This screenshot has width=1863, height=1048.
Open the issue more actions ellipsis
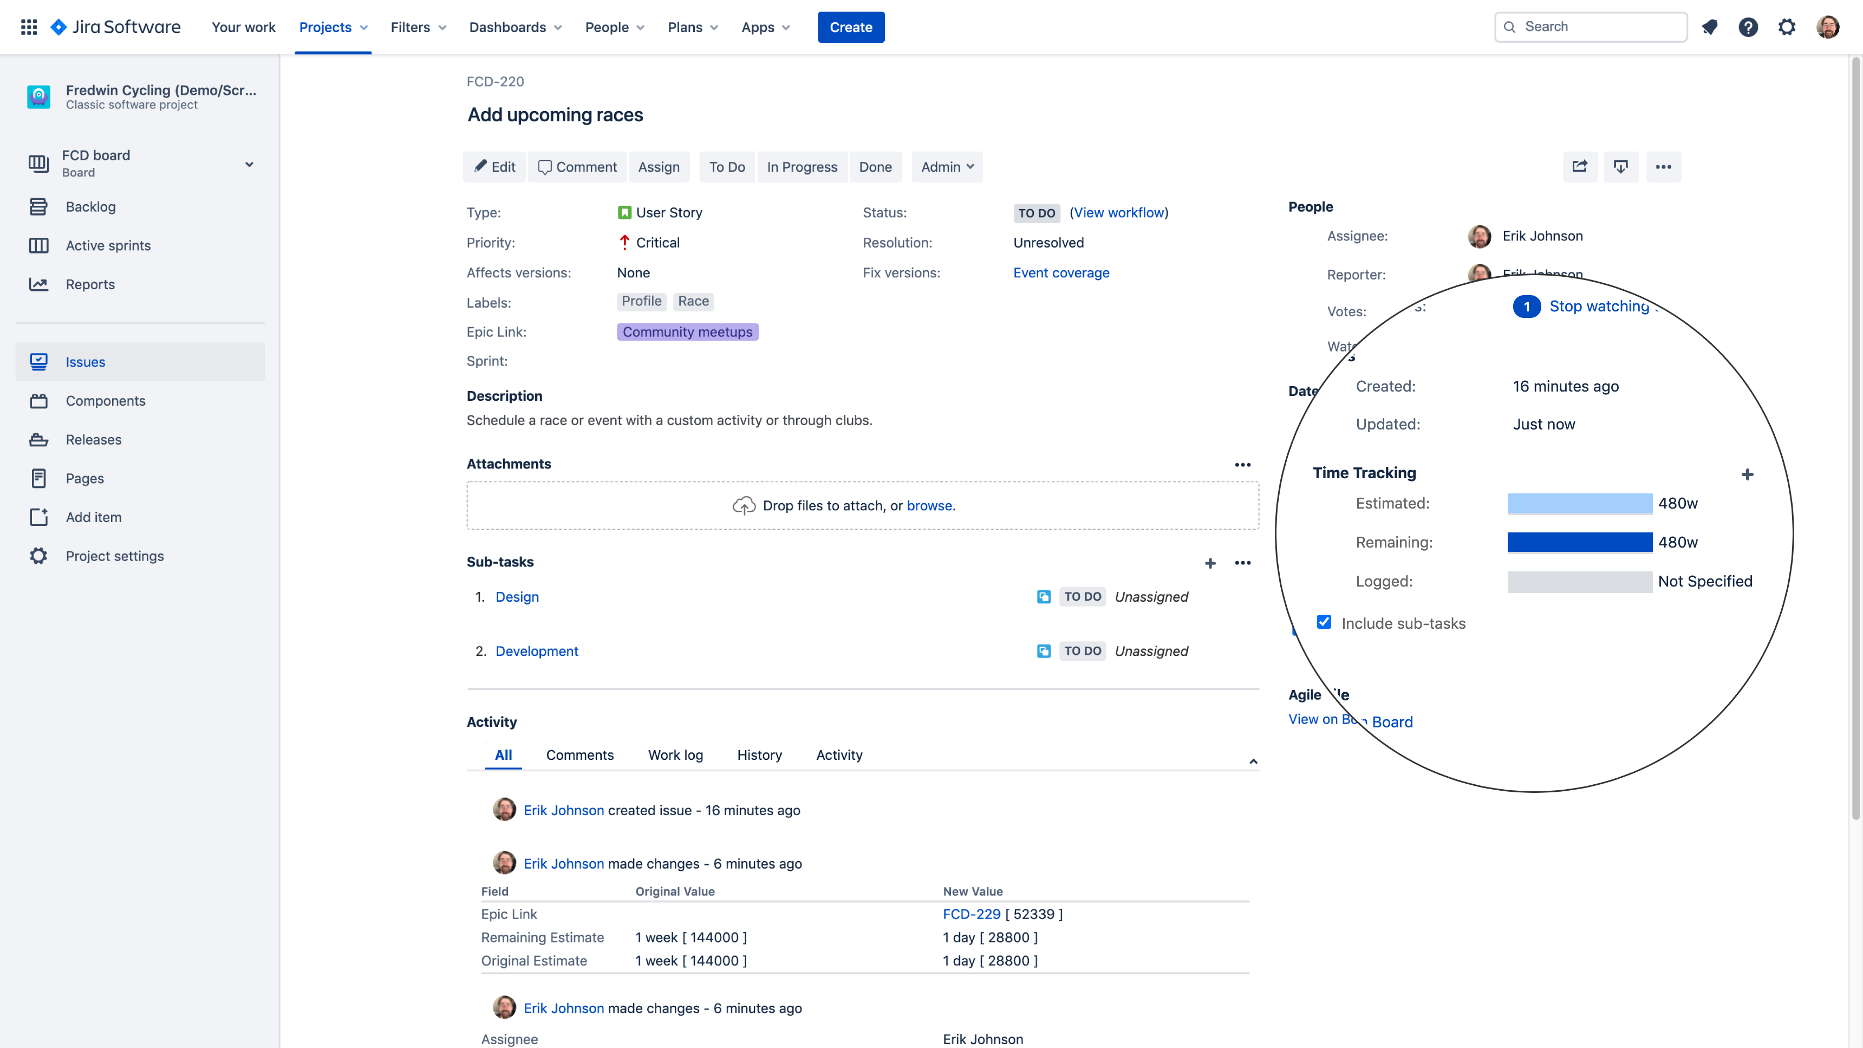(1663, 166)
